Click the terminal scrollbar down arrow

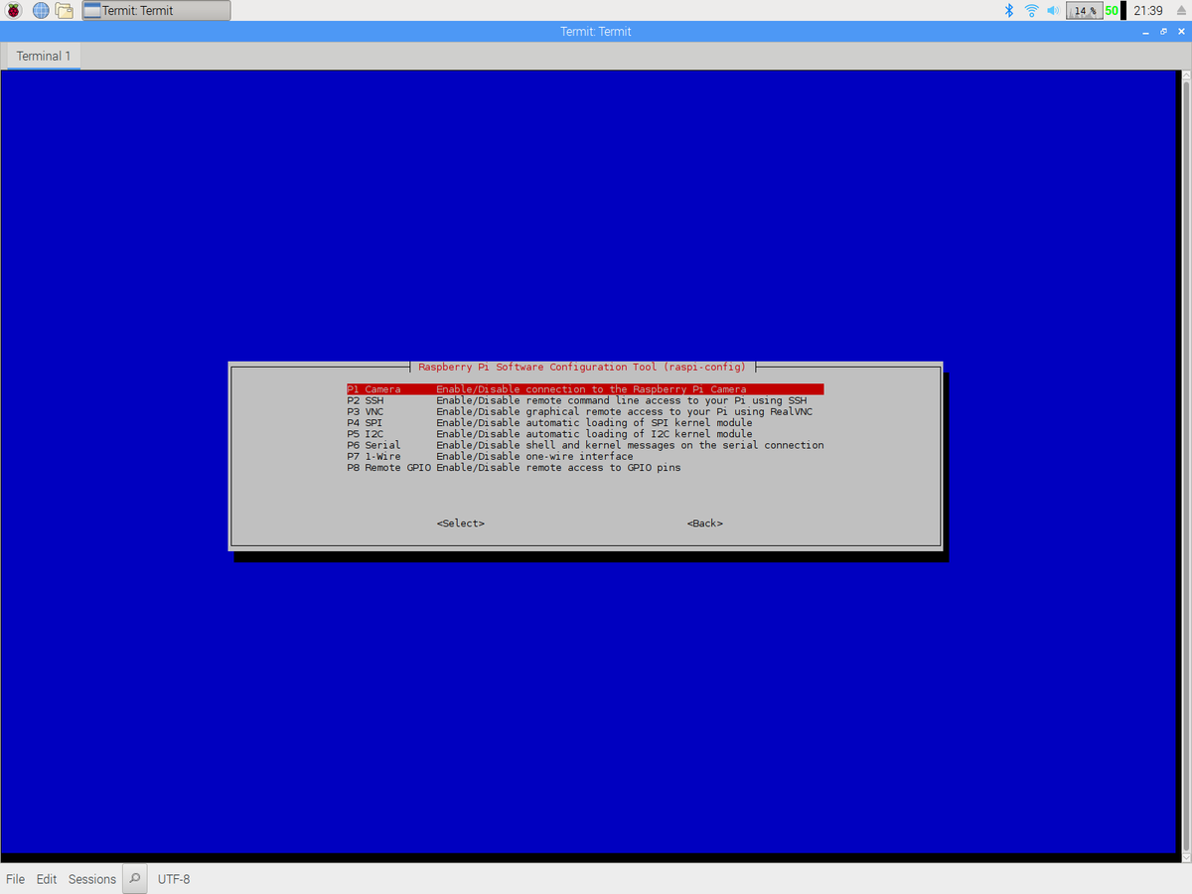click(1184, 855)
